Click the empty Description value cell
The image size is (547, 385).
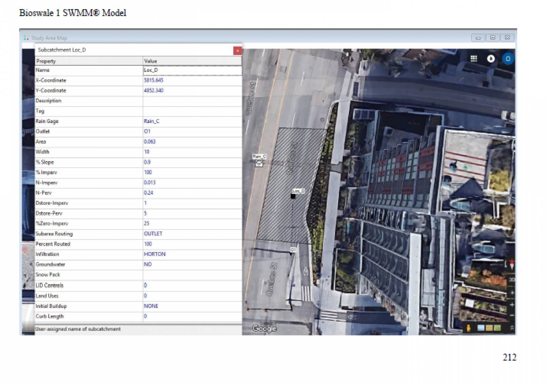[x=192, y=101]
